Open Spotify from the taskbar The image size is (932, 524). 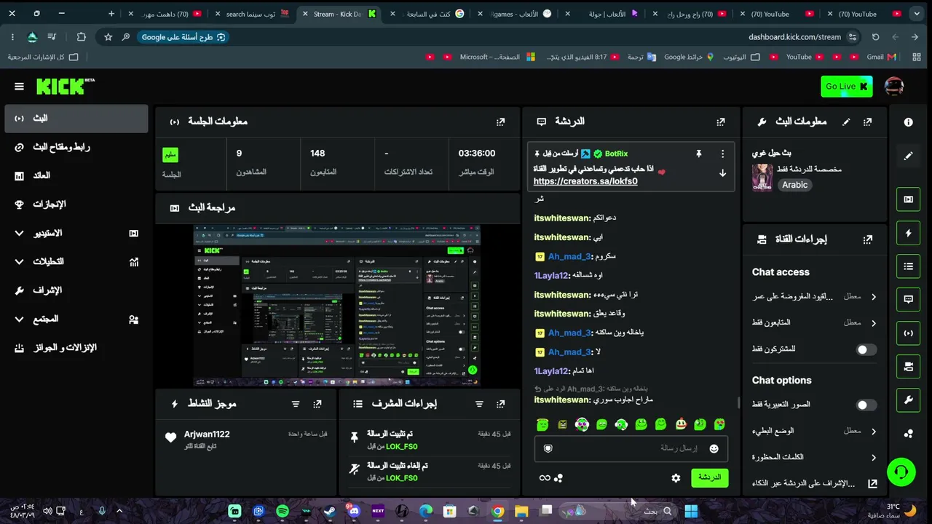pos(283,511)
